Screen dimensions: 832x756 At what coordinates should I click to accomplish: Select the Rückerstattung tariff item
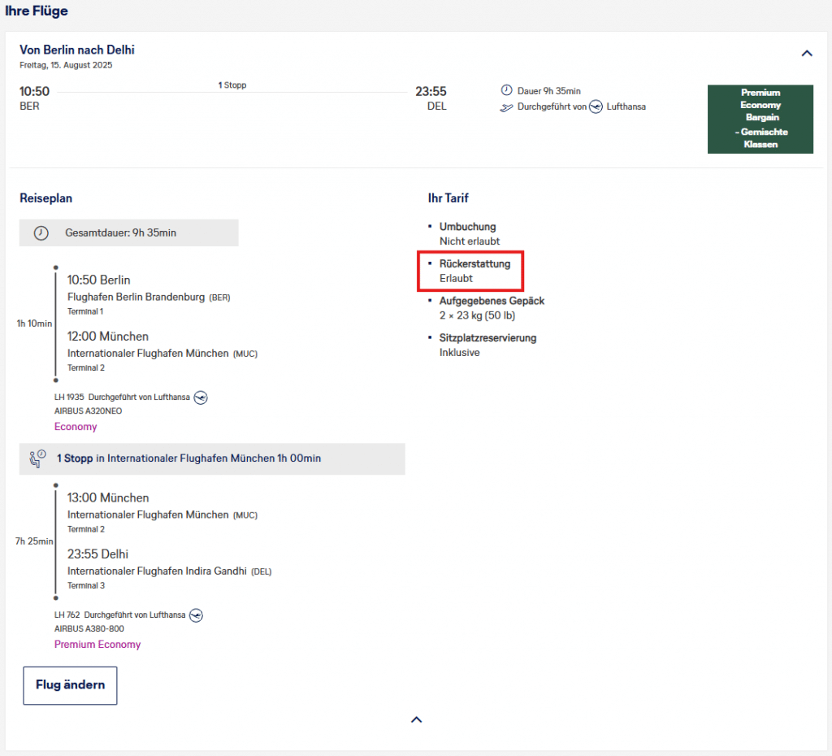click(x=474, y=271)
